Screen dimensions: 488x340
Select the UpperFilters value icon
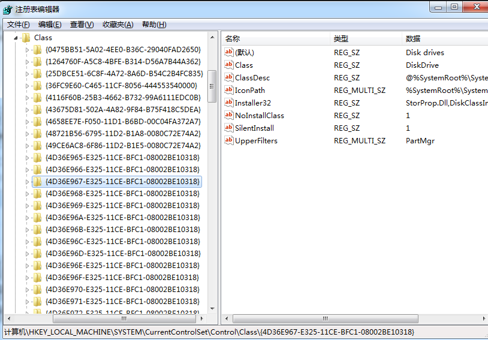click(228, 140)
